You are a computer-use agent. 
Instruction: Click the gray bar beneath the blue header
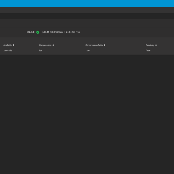tap(87, 10)
